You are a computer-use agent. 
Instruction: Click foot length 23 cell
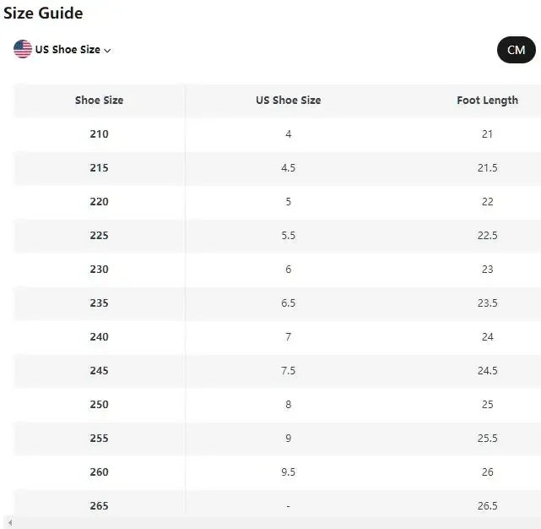point(487,270)
